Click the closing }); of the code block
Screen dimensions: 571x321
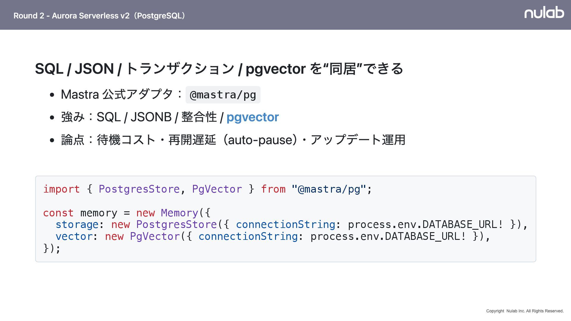pos(52,248)
